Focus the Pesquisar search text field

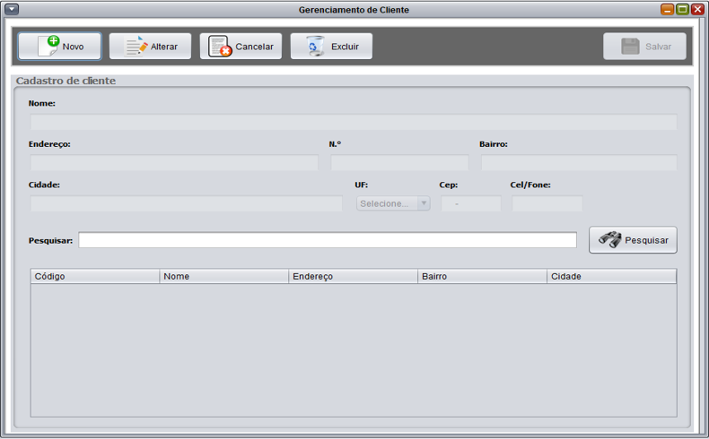click(x=327, y=240)
